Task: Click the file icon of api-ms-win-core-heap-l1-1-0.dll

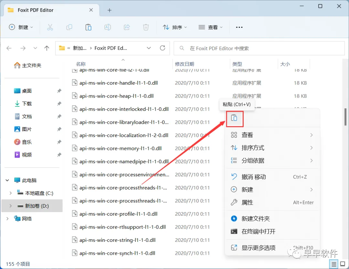Action: click(75, 96)
